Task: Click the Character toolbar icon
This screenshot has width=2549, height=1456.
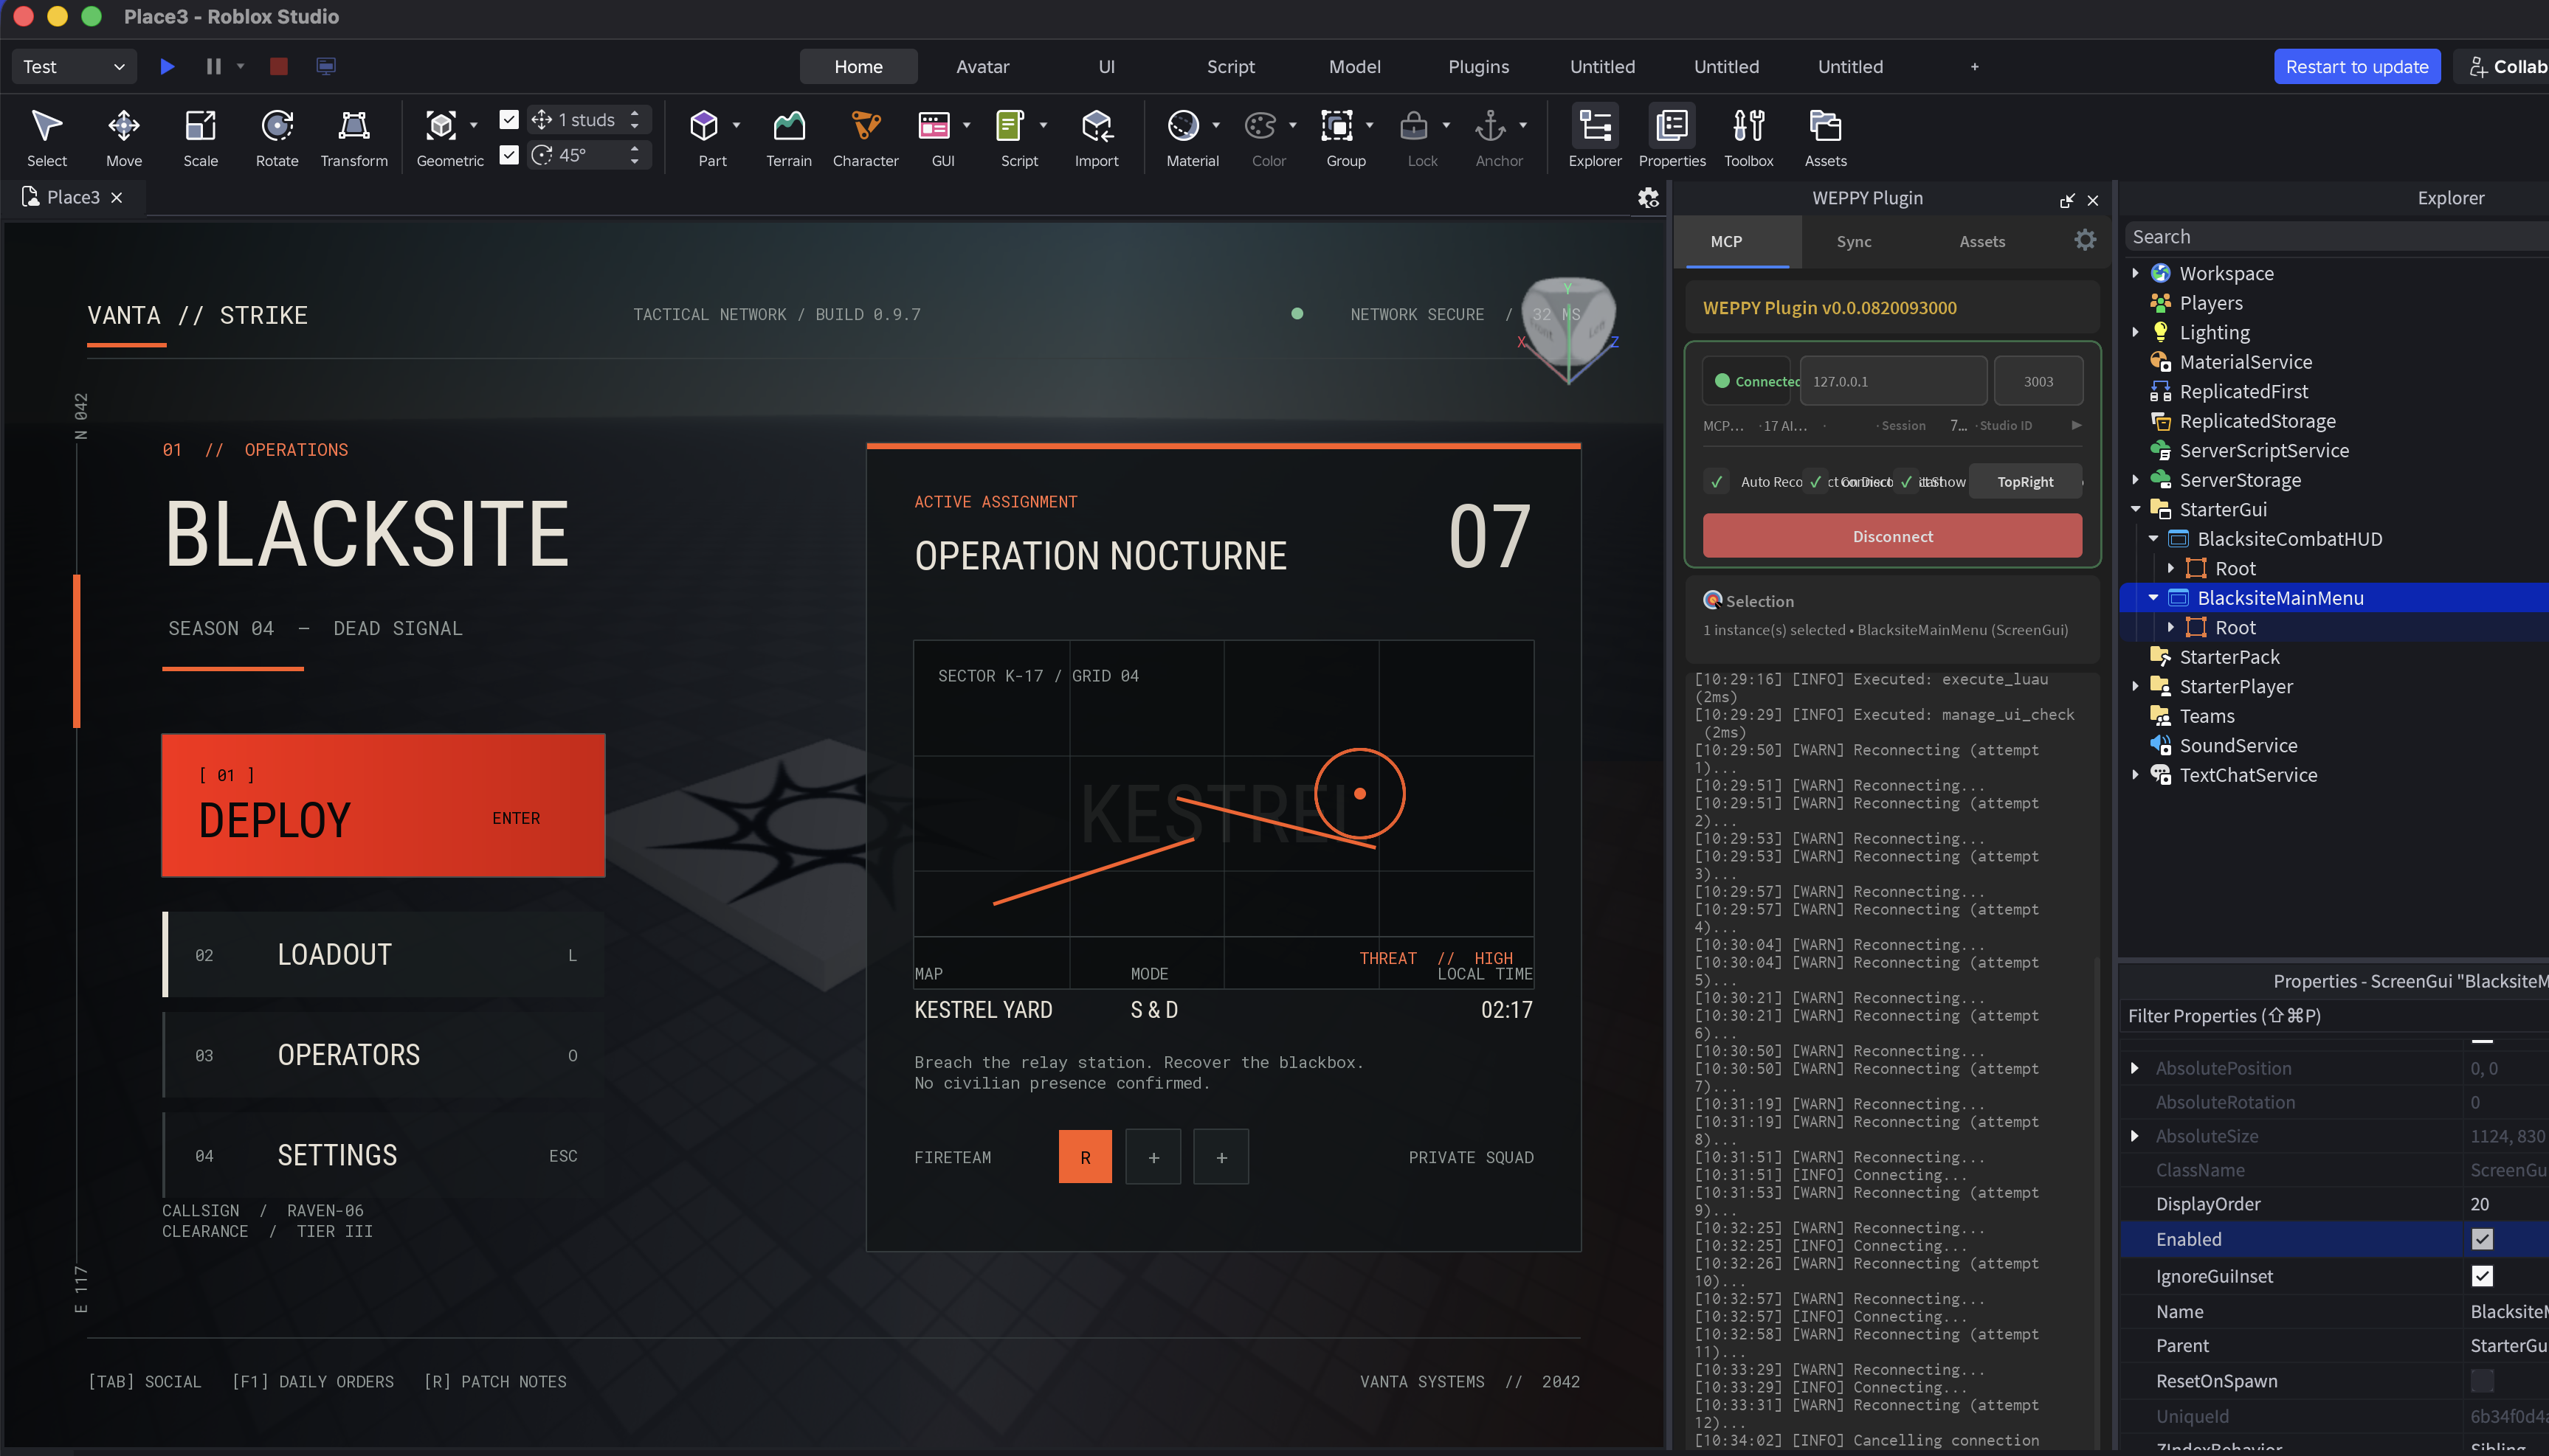Action: click(866, 126)
